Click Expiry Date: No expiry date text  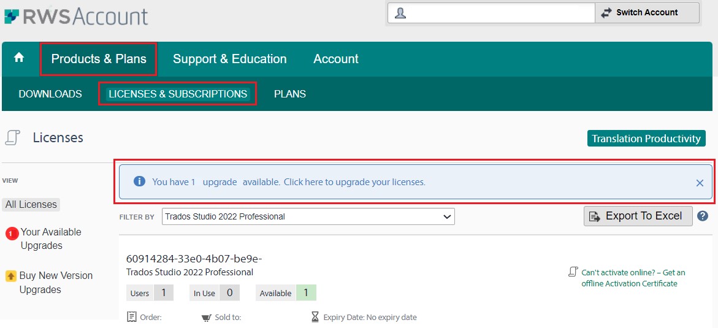pyautogui.click(x=370, y=318)
